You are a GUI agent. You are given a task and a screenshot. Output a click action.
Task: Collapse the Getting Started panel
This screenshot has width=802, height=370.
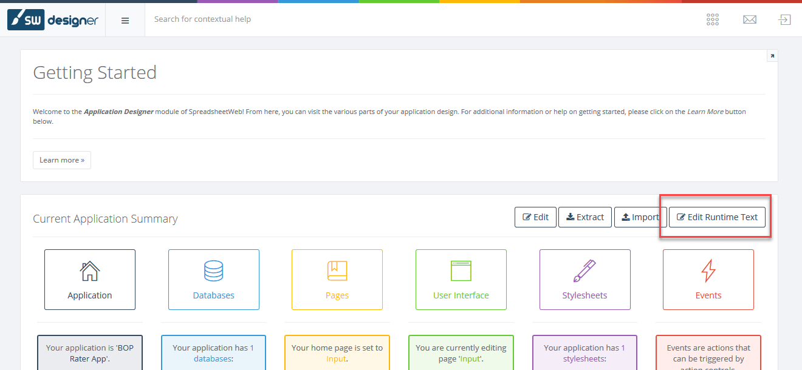[x=772, y=56]
